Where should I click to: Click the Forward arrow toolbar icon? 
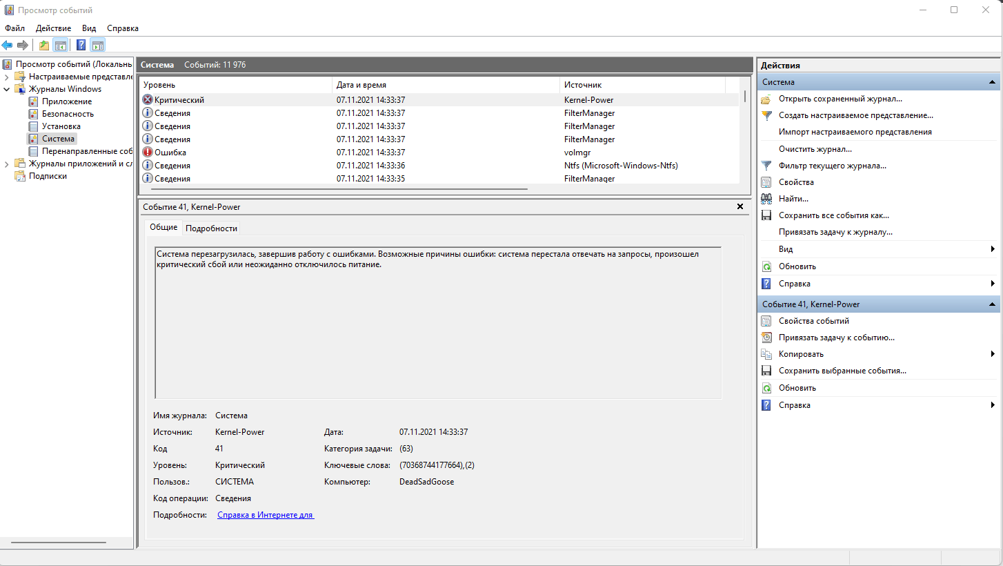point(23,46)
